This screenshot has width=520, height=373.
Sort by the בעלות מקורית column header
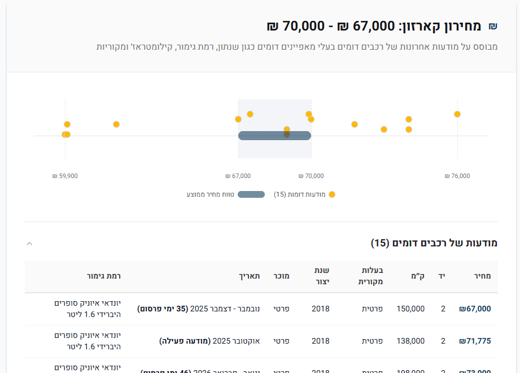pyautogui.click(x=370, y=276)
